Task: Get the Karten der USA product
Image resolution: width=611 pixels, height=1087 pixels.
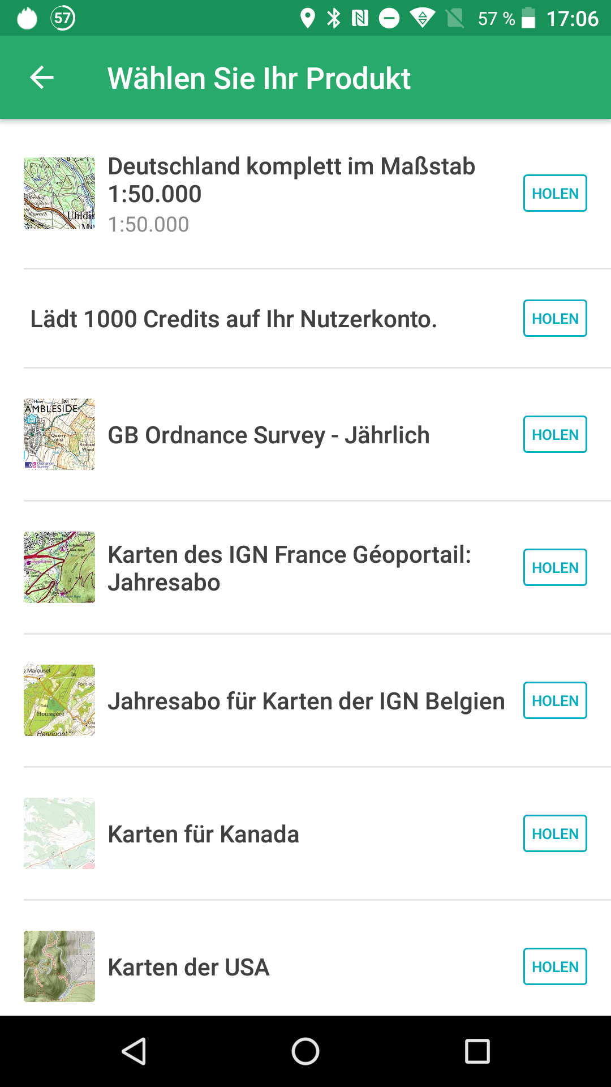Action: (x=555, y=966)
